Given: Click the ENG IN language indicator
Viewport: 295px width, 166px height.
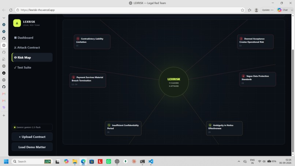Looking at the screenshot, I should coord(252,162).
